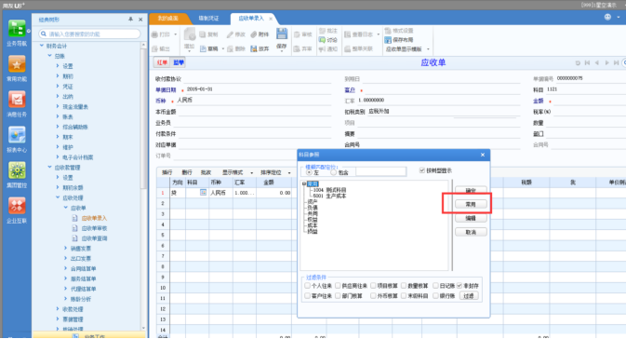Viewport: 626px width, 339px height.
Task: Click the 科目 lookup icon in row 1
Action: [x=203, y=193]
